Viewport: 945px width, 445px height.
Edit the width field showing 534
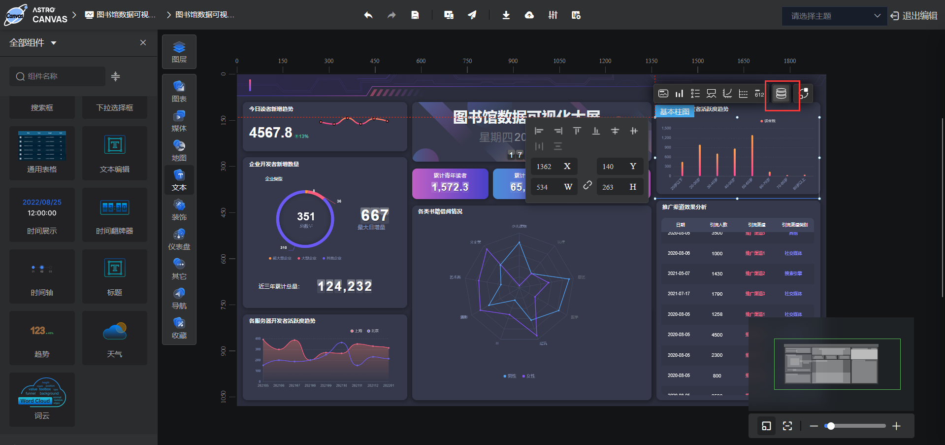tap(554, 187)
